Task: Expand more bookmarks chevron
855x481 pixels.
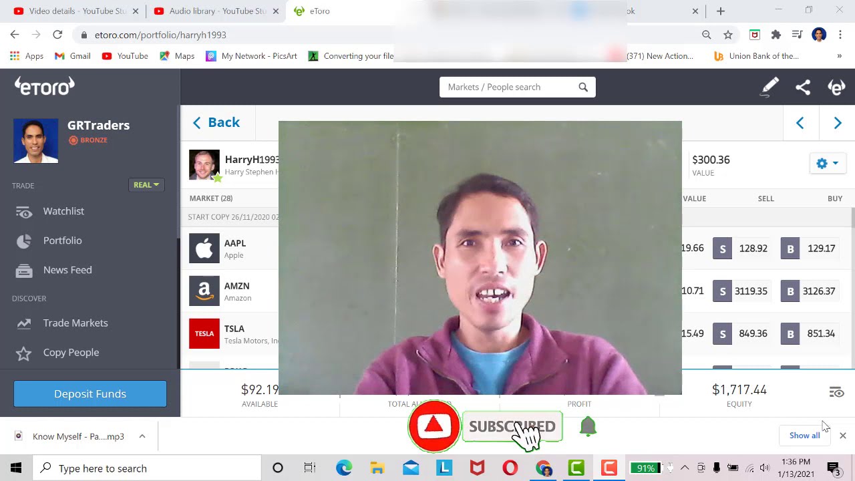Action: coord(839,56)
